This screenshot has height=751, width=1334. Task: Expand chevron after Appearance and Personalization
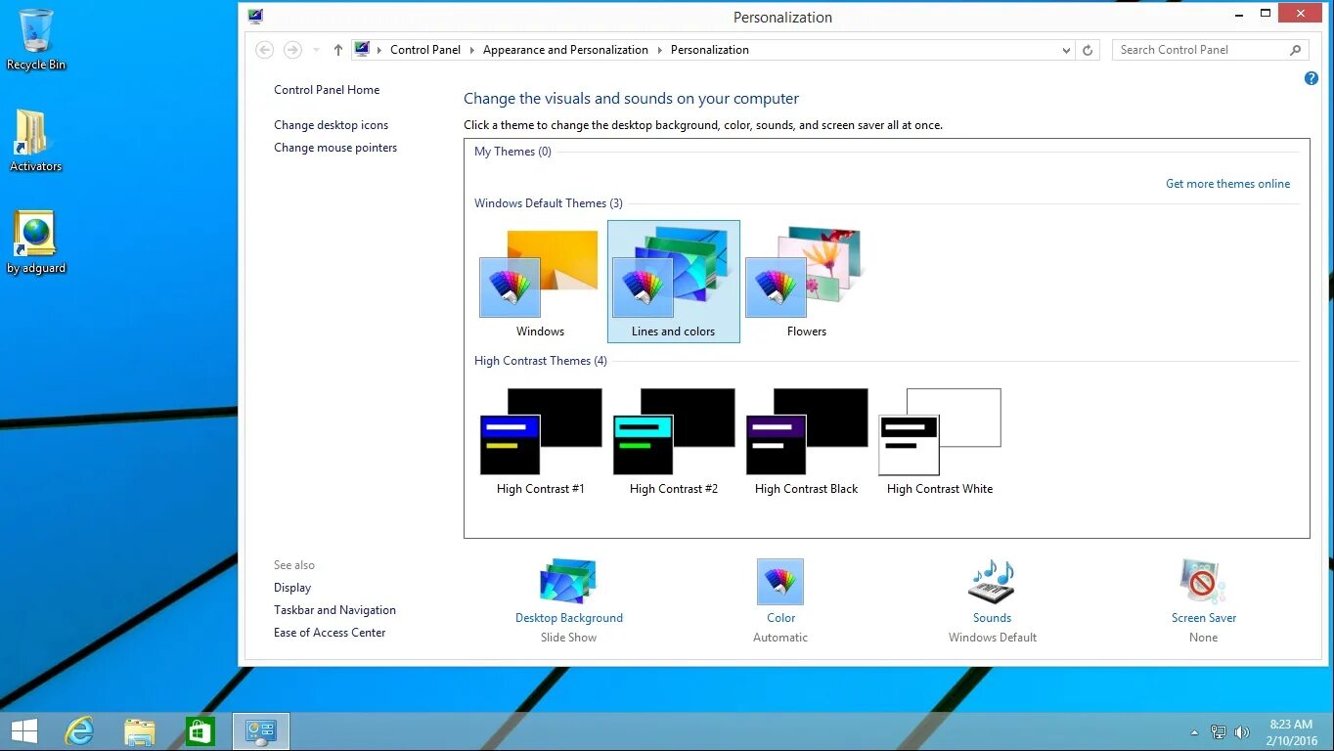tap(659, 50)
